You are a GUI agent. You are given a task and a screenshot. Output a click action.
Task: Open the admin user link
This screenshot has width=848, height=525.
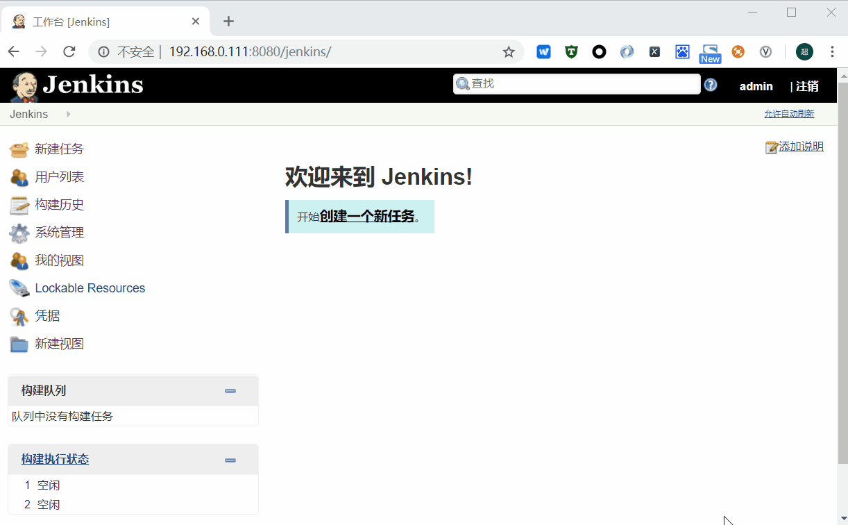756,86
